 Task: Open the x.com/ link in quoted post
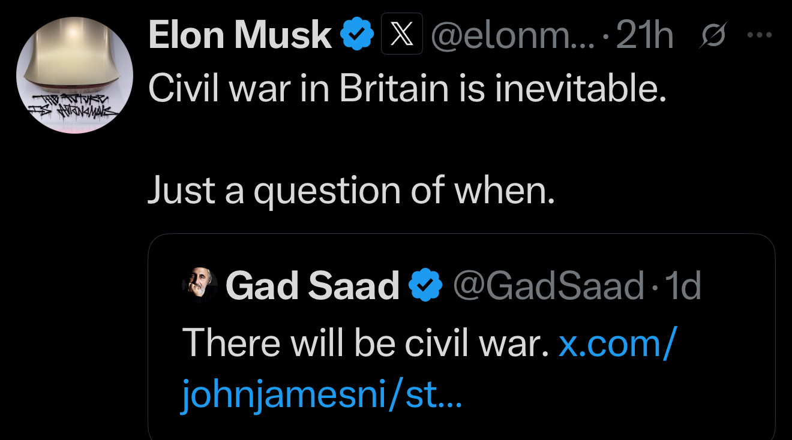617,343
